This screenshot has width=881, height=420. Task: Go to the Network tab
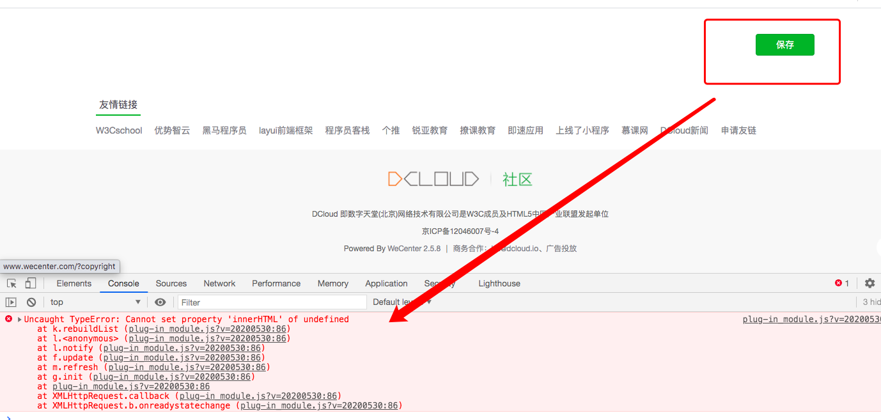[x=219, y=283]
